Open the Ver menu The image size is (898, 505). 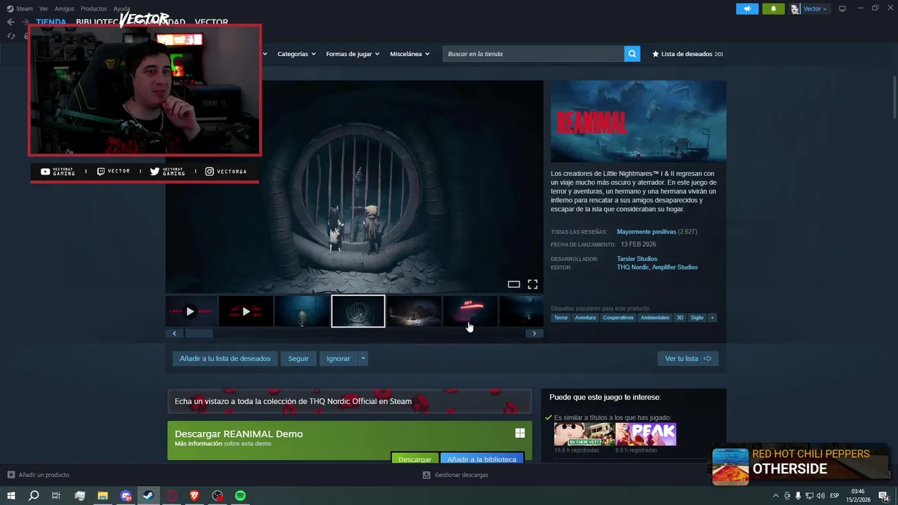click(43, 8)
